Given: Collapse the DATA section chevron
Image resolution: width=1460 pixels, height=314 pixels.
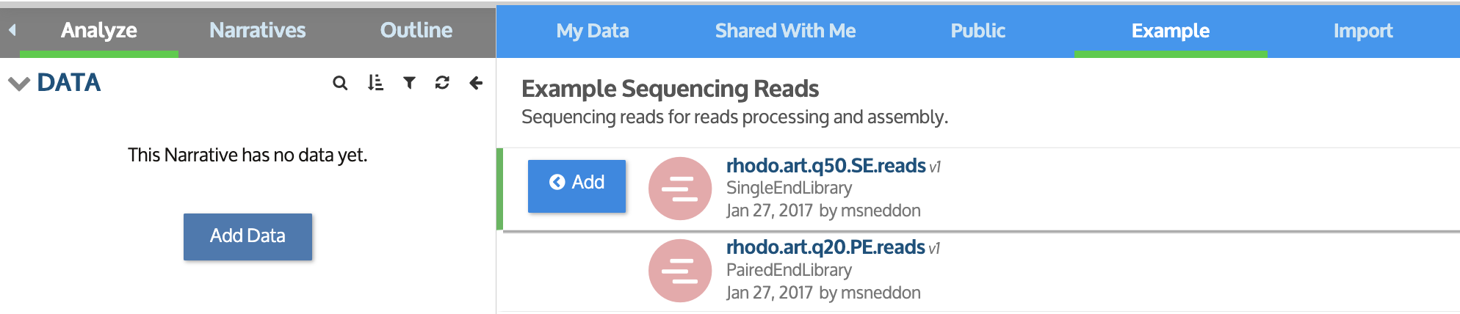Looking at the screenshot, I should coord(19,84).
